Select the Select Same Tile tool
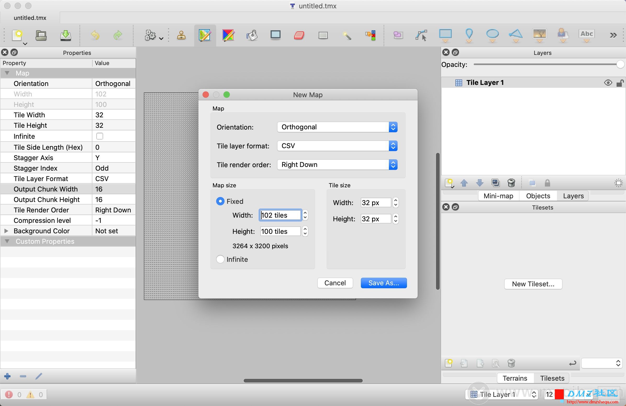Screen dimensions: 626x406 tap(370, 35)
